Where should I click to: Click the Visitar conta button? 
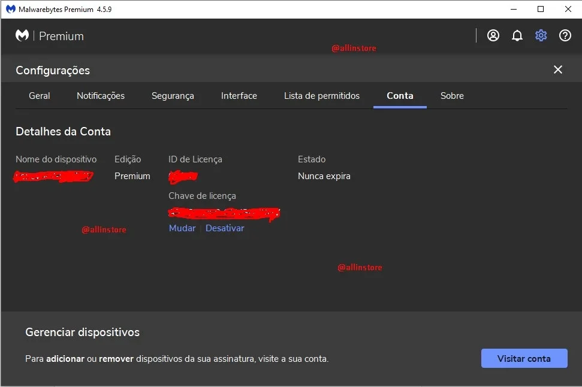[x=524, y=358]
